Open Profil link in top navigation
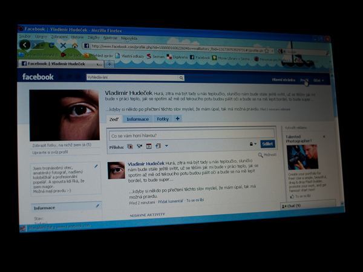The width and height of the screenshot is (363, 272). pos(304,80)
